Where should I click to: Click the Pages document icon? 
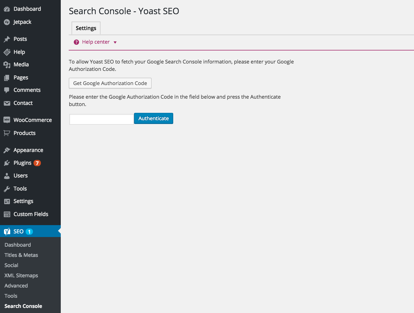pos(7,78)
